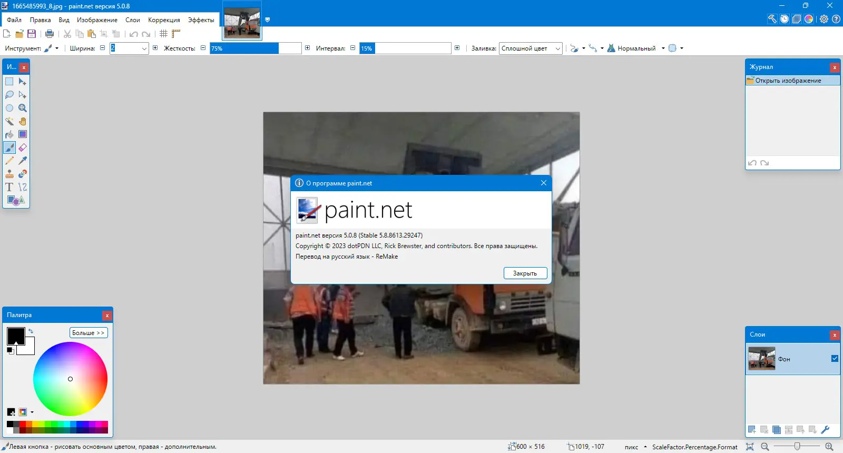
Task: Open the Эффекты menu
Action: click(201, 20)
